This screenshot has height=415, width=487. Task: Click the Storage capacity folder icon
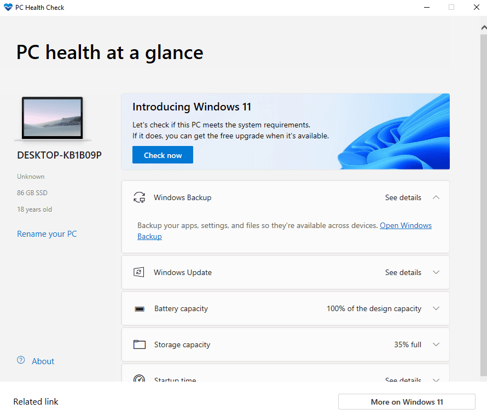pos(140,344)
